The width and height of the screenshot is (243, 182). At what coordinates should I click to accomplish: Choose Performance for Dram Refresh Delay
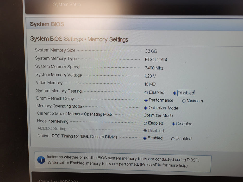[146, 100]
